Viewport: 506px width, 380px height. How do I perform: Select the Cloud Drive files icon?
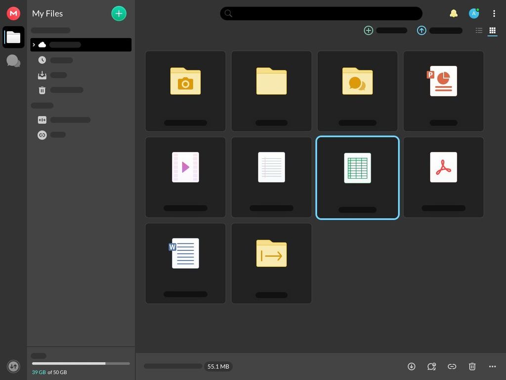pyautogui.click(x=13, y=37)
